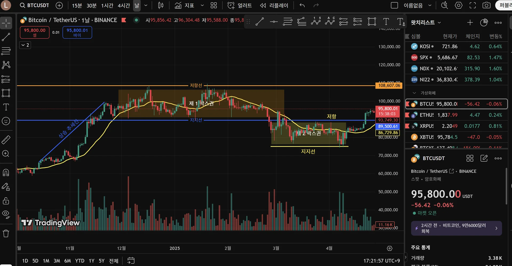512x266 pixels.
Task: Open the Fibonacci tools in left sidebar
Action: pos(6,51)
